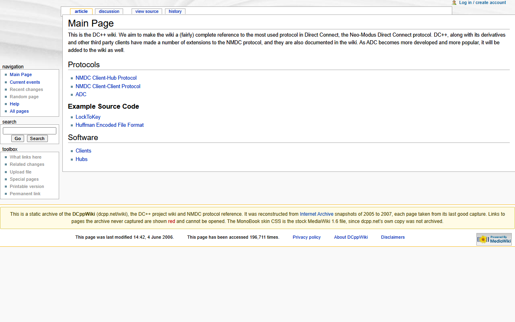Open Current events in navigation

point(25,82)
